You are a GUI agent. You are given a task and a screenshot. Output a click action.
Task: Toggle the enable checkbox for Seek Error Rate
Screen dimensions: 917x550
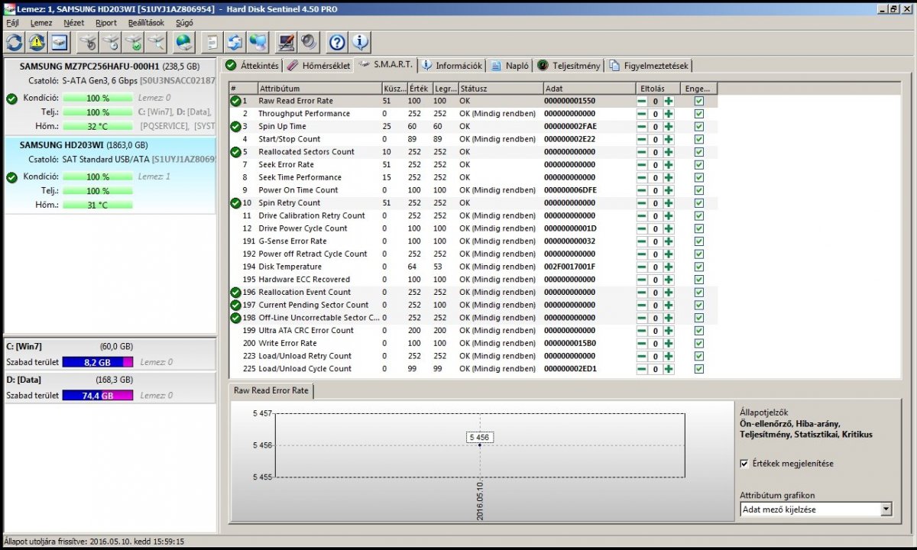699,164
